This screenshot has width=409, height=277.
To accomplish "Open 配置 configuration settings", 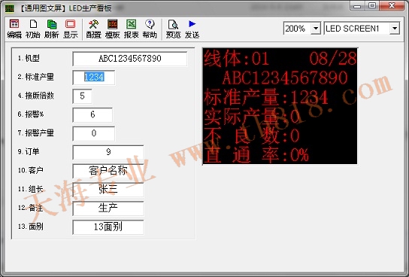I will pos(93,29).
